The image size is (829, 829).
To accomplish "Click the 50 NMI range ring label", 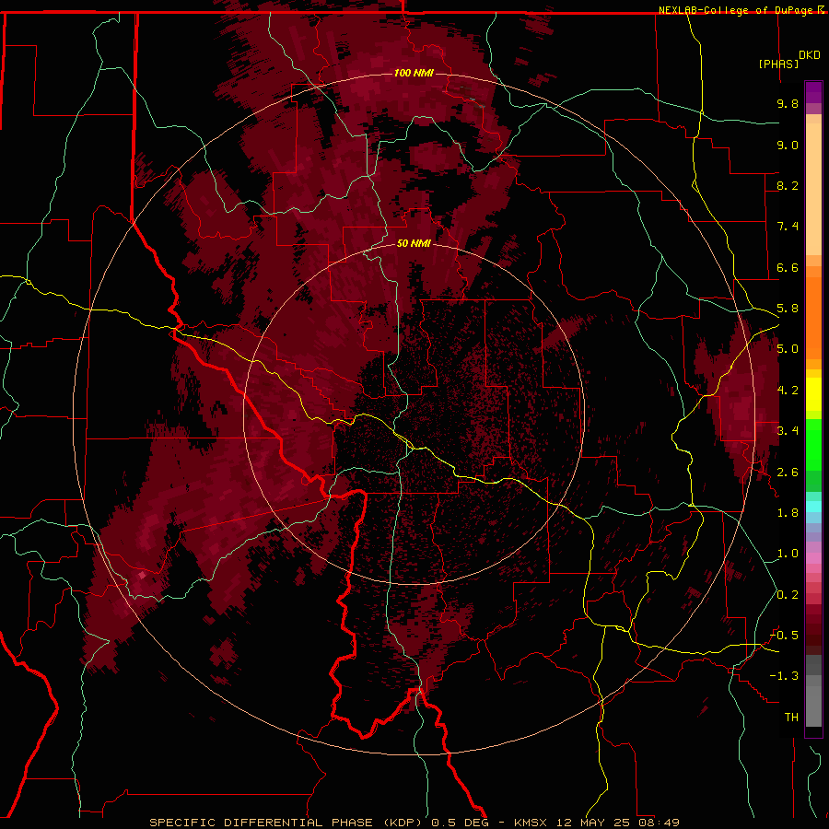I will [x=414, y=243].
